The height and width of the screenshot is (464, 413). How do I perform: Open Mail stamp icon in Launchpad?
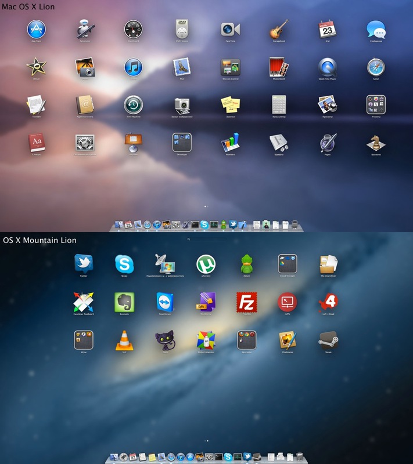(182, 67)
